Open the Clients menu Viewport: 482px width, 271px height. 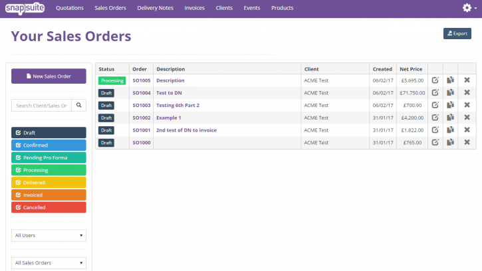click(x=224, y=8)
